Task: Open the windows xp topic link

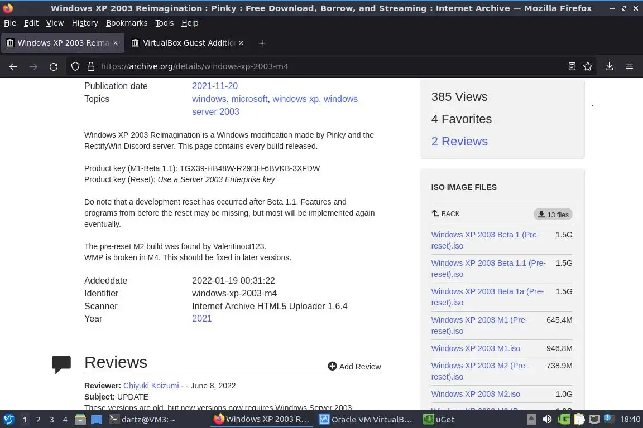Action: pyautogui.click(x=296, y=99)
